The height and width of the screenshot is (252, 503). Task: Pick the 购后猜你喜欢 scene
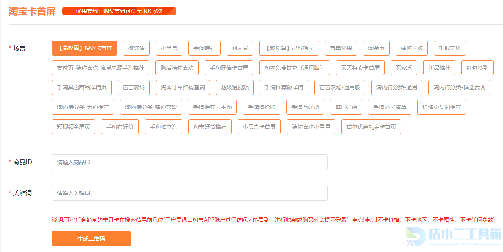(x=177, y=68)
